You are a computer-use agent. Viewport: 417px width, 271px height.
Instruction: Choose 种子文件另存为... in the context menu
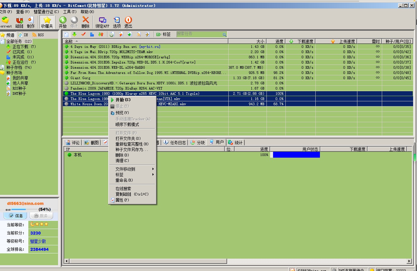(x=132, y=150)
